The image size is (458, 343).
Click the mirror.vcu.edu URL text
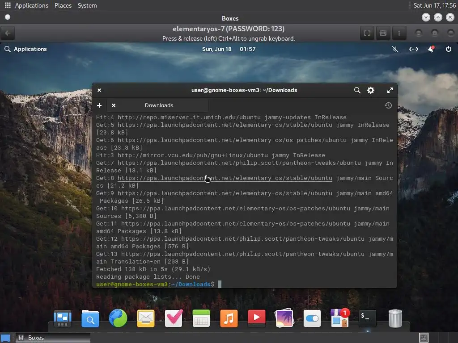coord(192,155)
